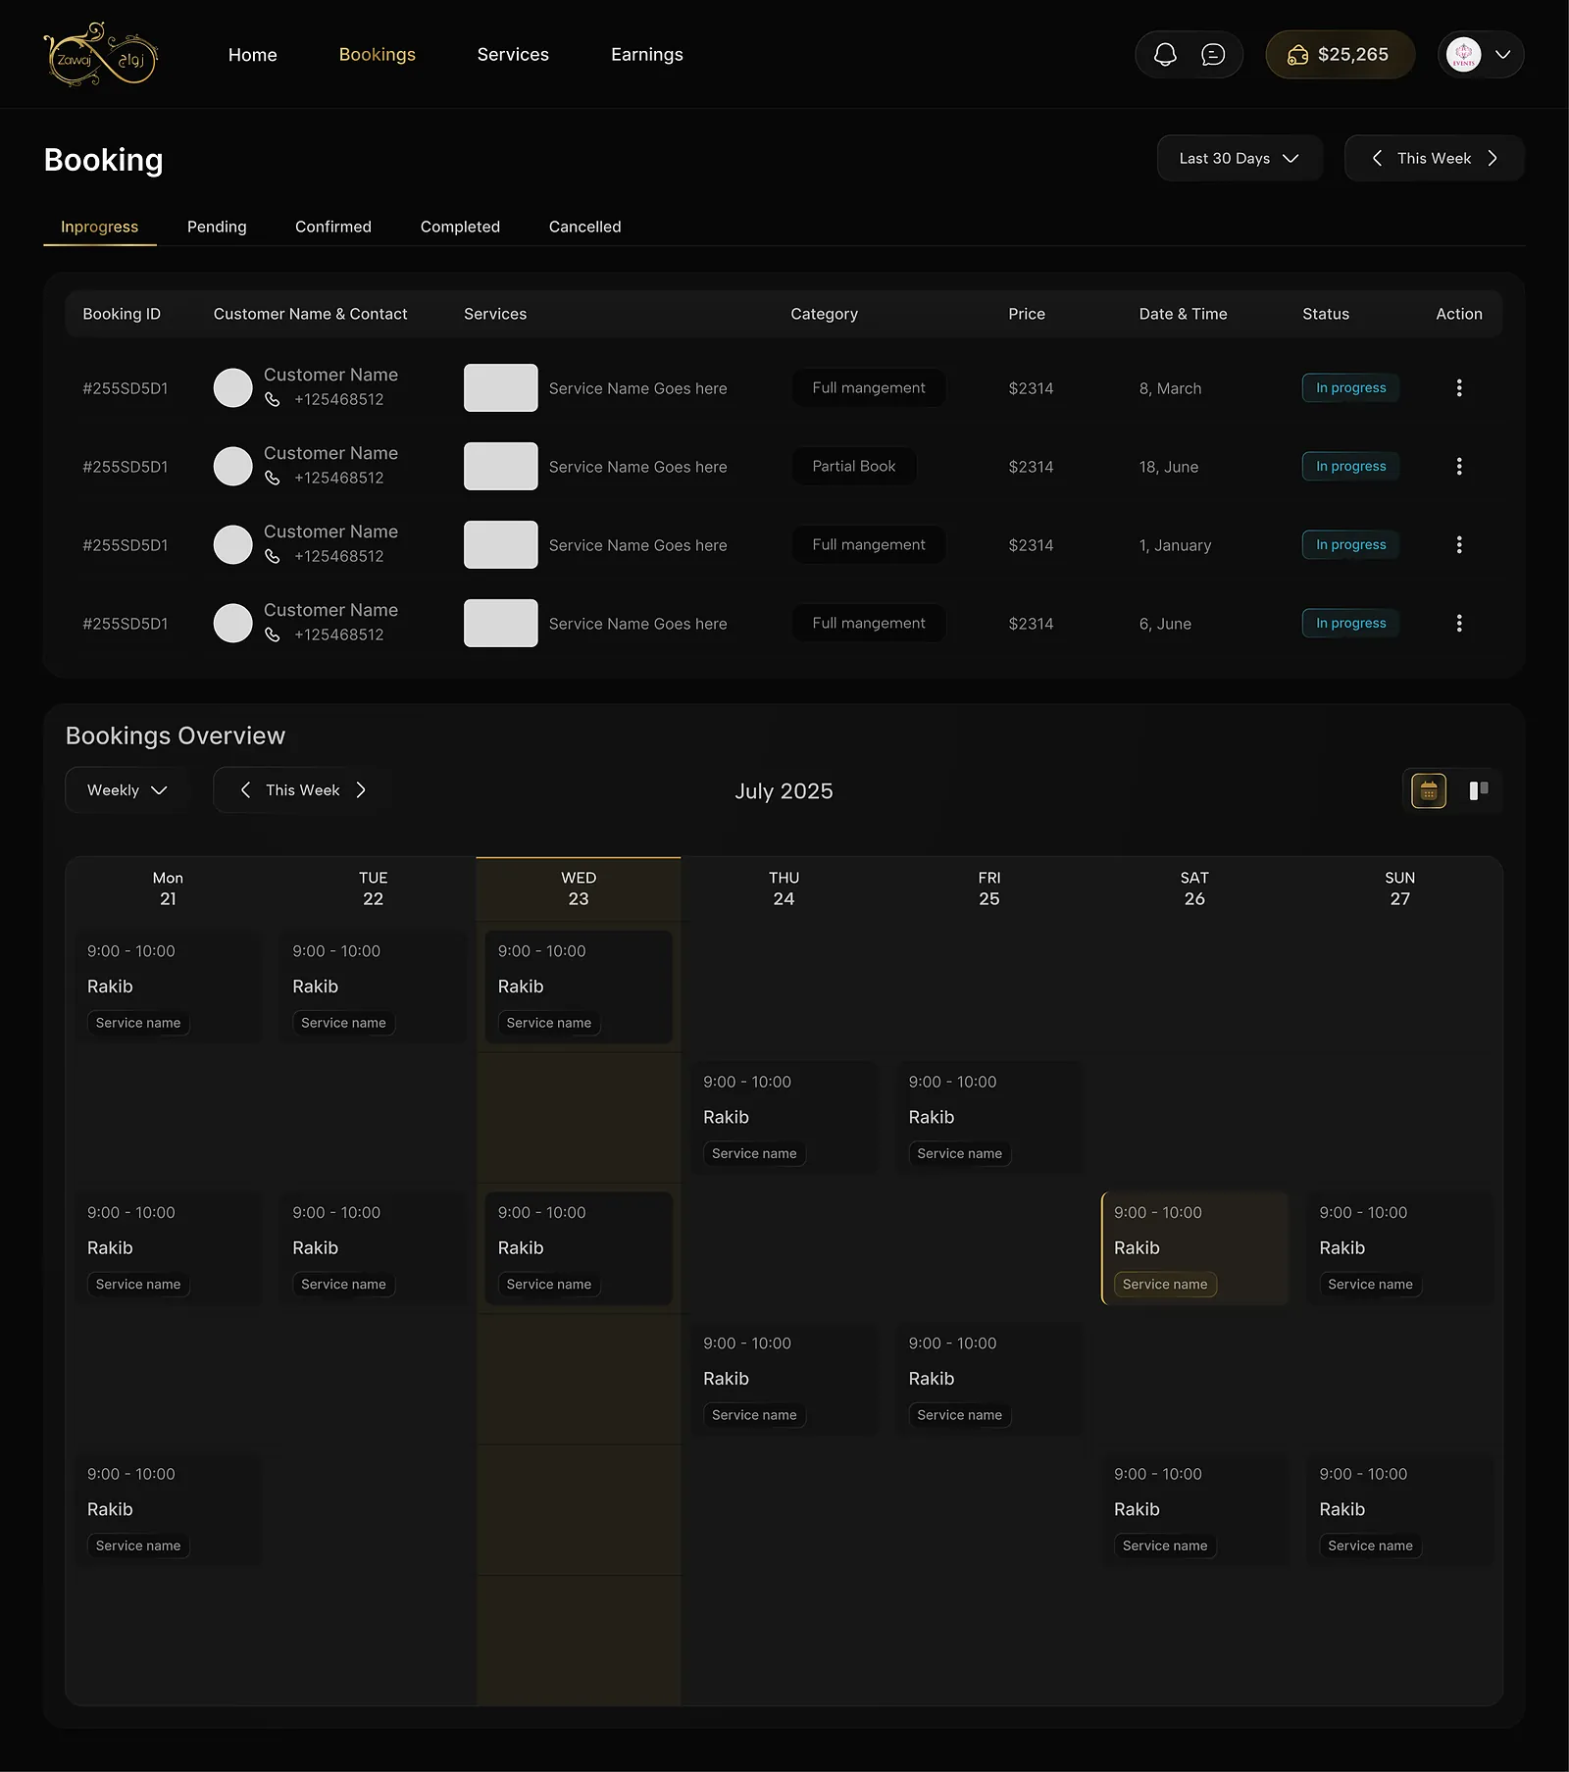
Task: Switch to the Confirmed tab
Action: coord(333,227)
